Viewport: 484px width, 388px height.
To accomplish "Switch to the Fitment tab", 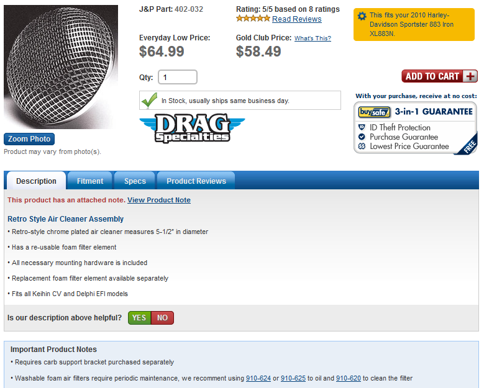I will click(90, 181).
